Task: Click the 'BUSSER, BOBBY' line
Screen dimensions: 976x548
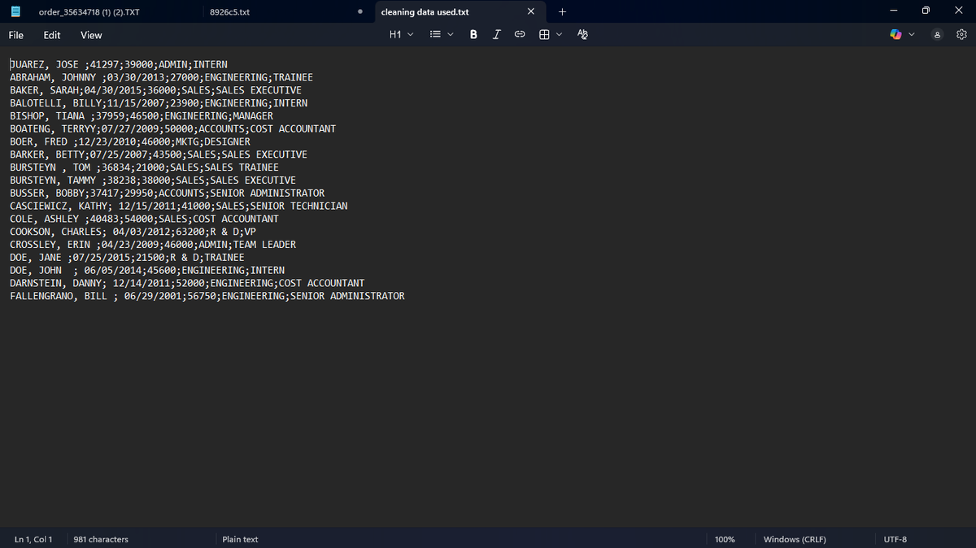Action: [167, 194]
